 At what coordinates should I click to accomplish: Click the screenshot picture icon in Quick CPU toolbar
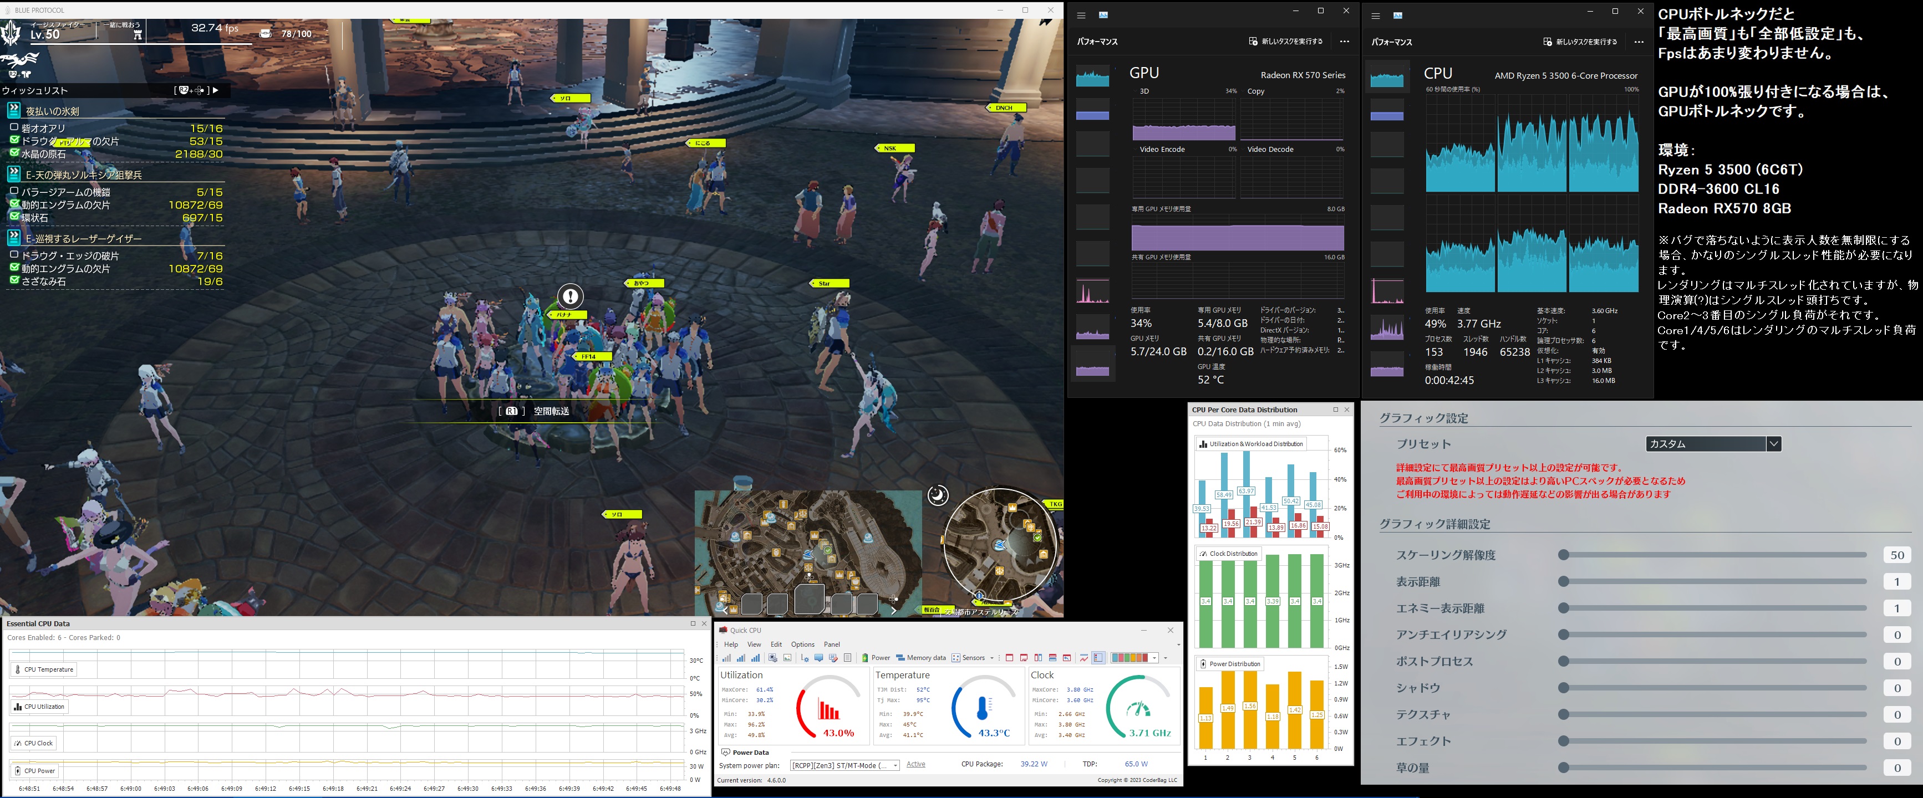[x=787, y=658]
